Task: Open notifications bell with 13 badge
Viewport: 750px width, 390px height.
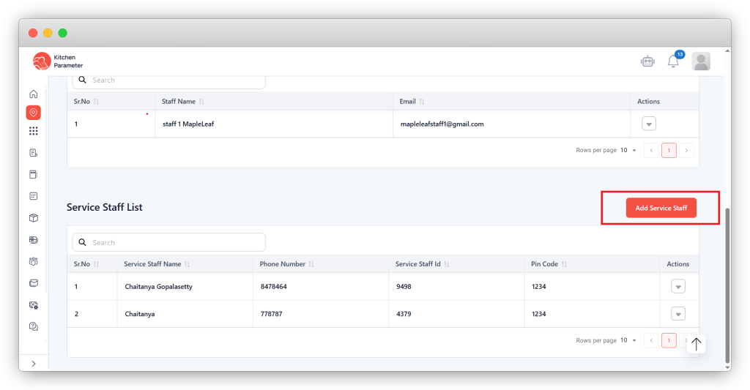Action: 673,61
